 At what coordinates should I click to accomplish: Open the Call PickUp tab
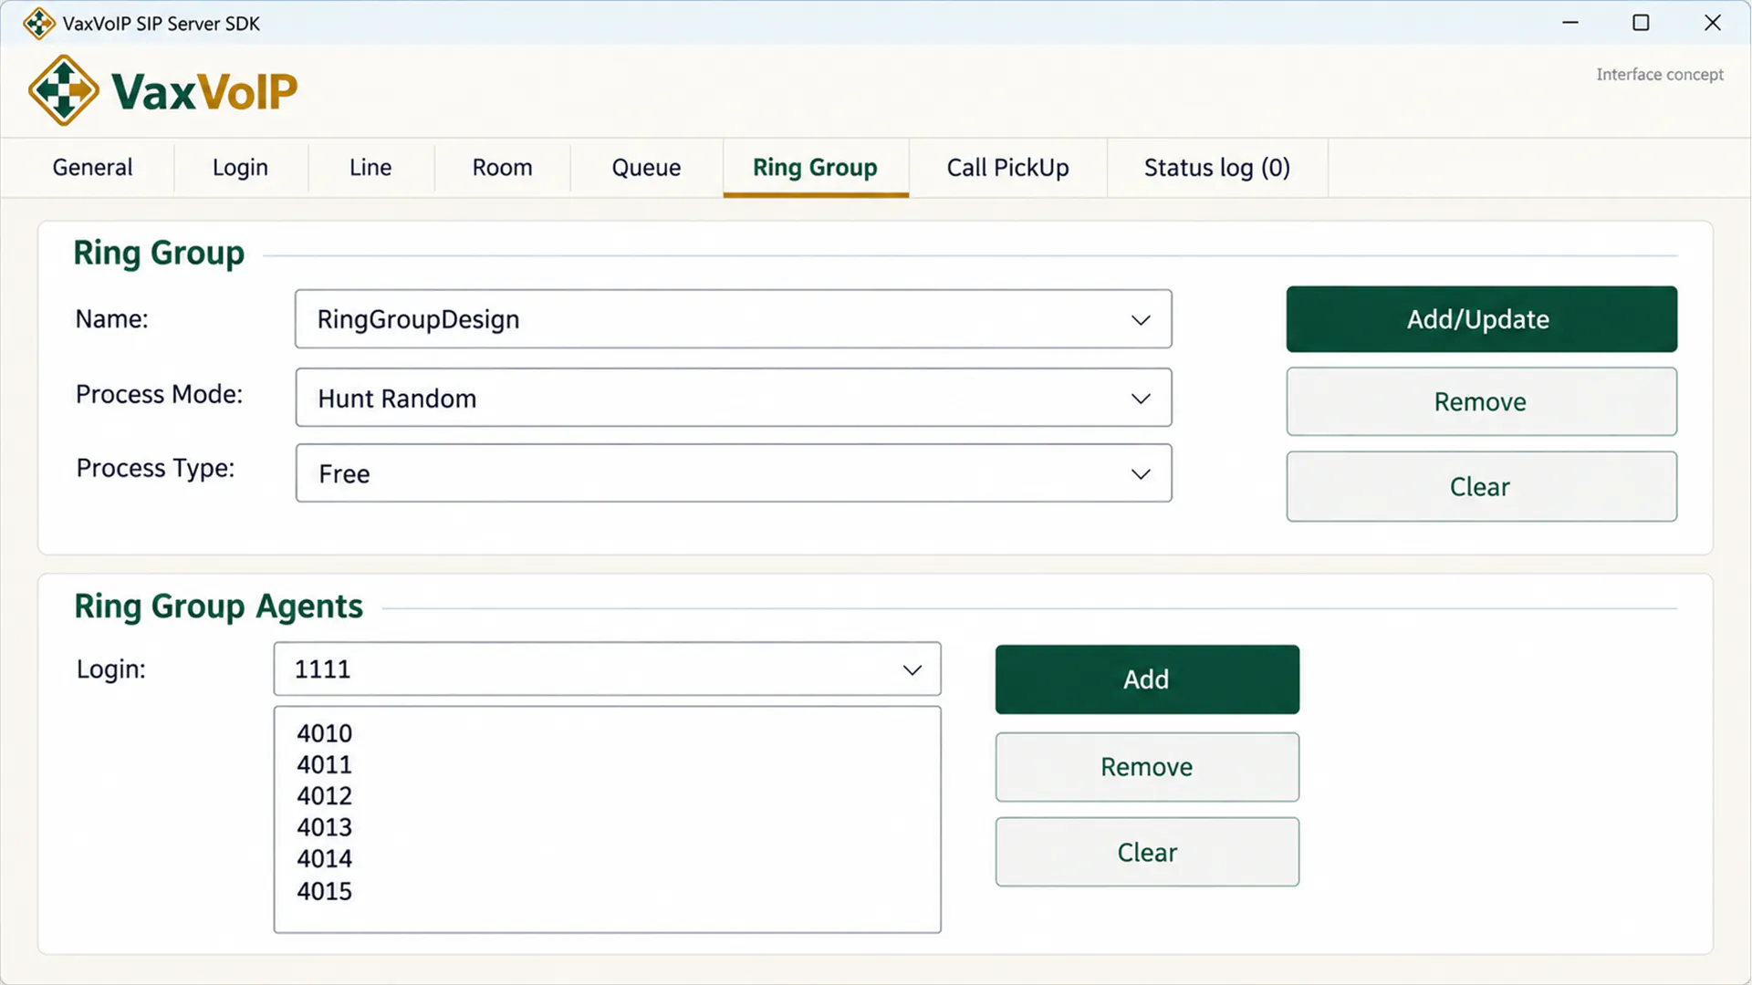[1007, 168]
